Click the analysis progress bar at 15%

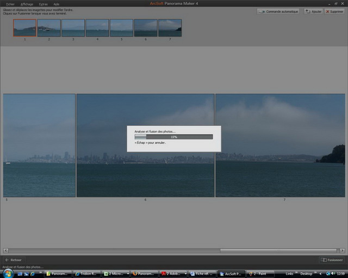pyautogui.click(x=173, y=137)
